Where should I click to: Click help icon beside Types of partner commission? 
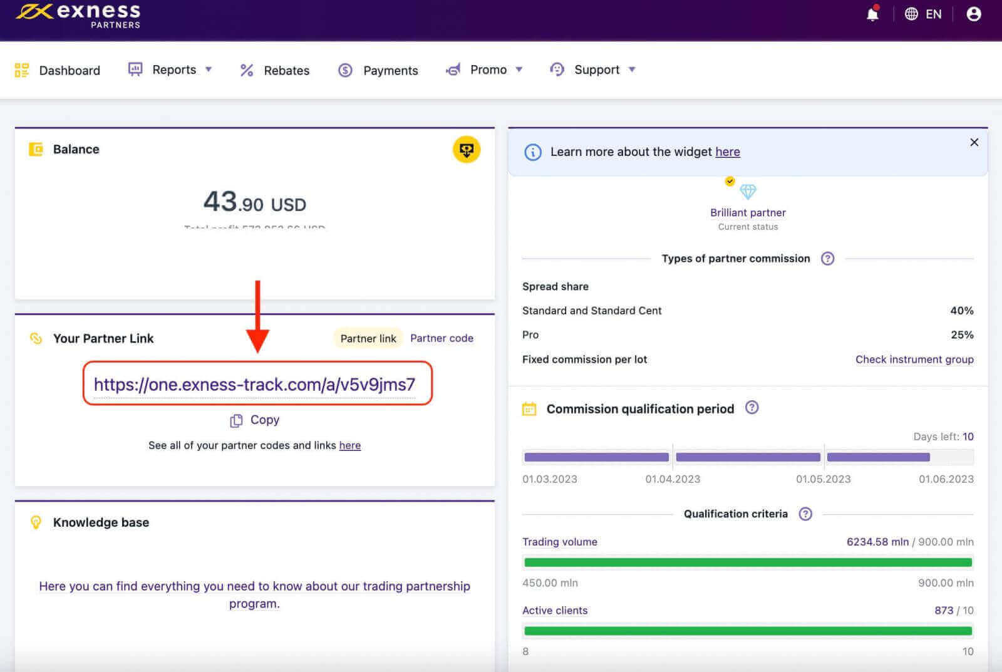827,259
